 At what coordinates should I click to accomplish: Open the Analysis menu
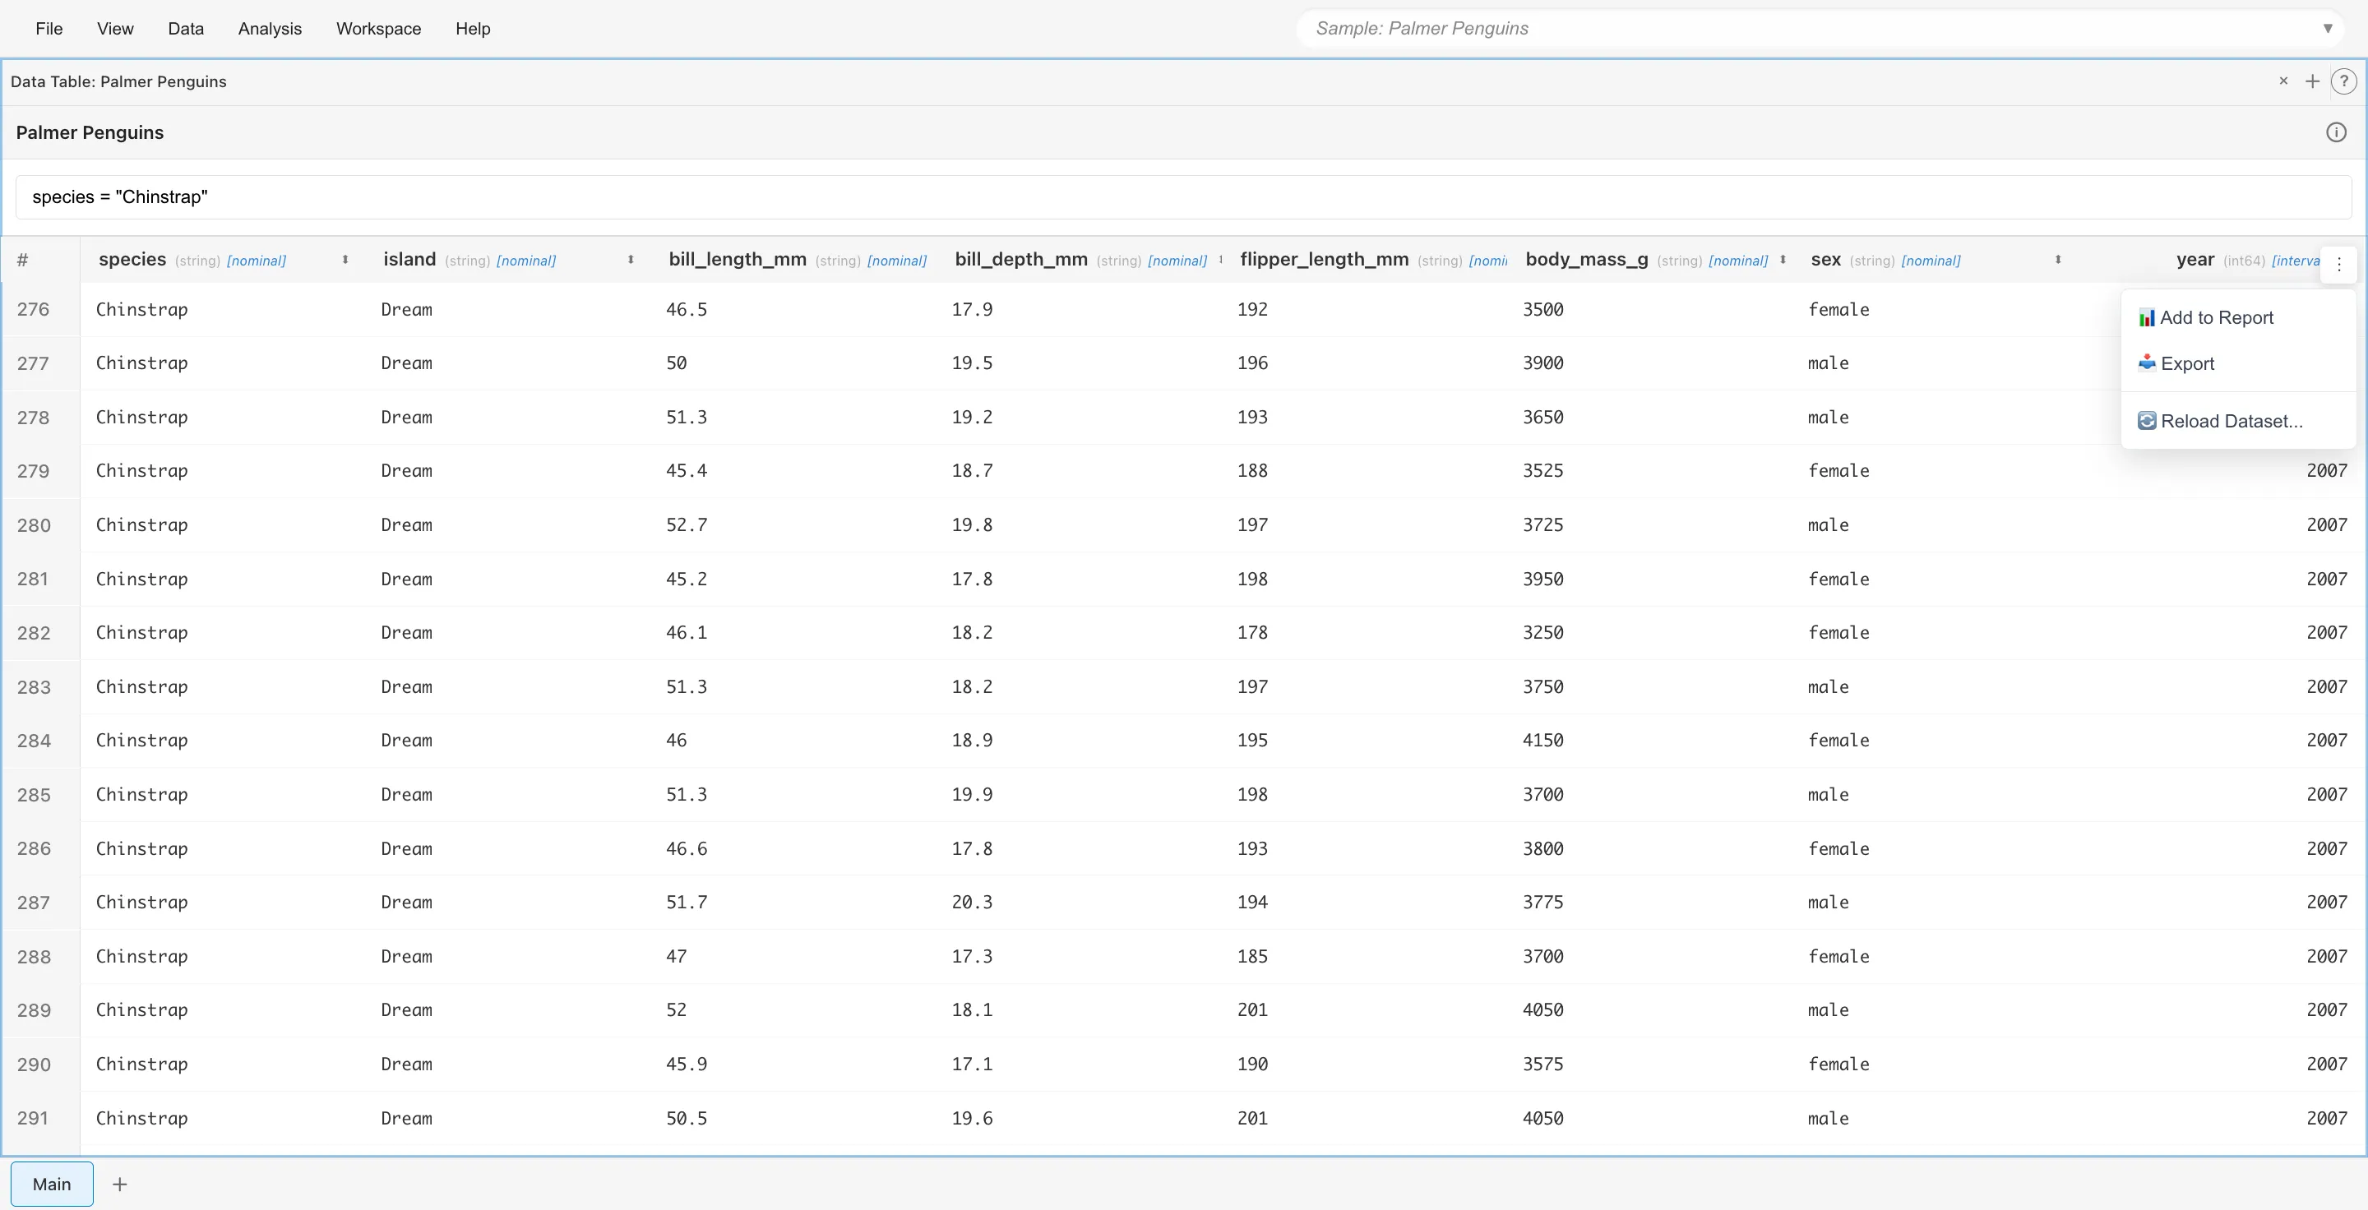(270, 29)
